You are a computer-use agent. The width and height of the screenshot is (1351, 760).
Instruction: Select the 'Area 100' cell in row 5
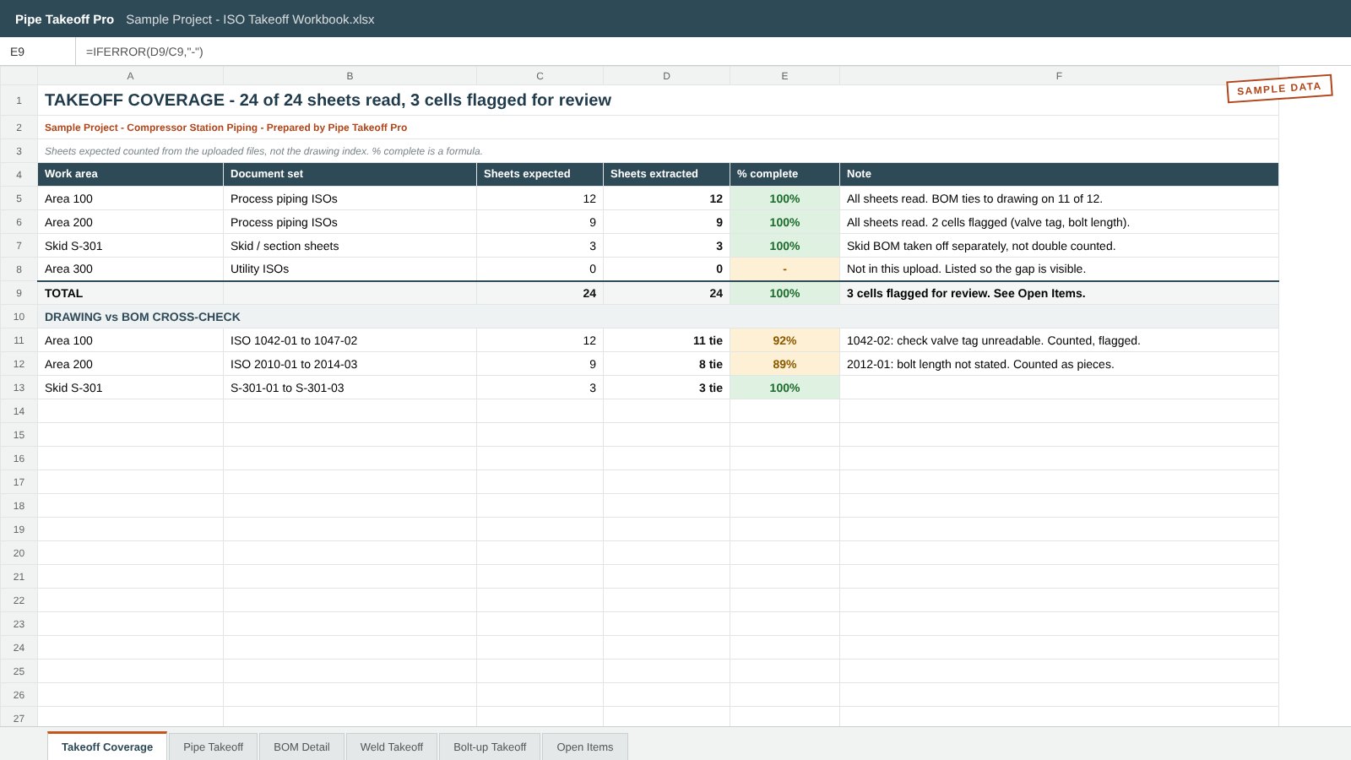tap(130, 198)
